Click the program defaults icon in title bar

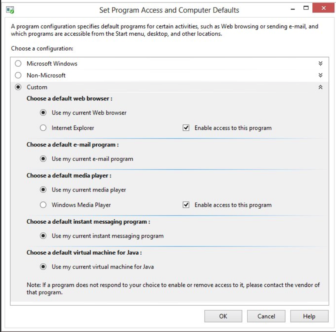[x=10, y=10]
